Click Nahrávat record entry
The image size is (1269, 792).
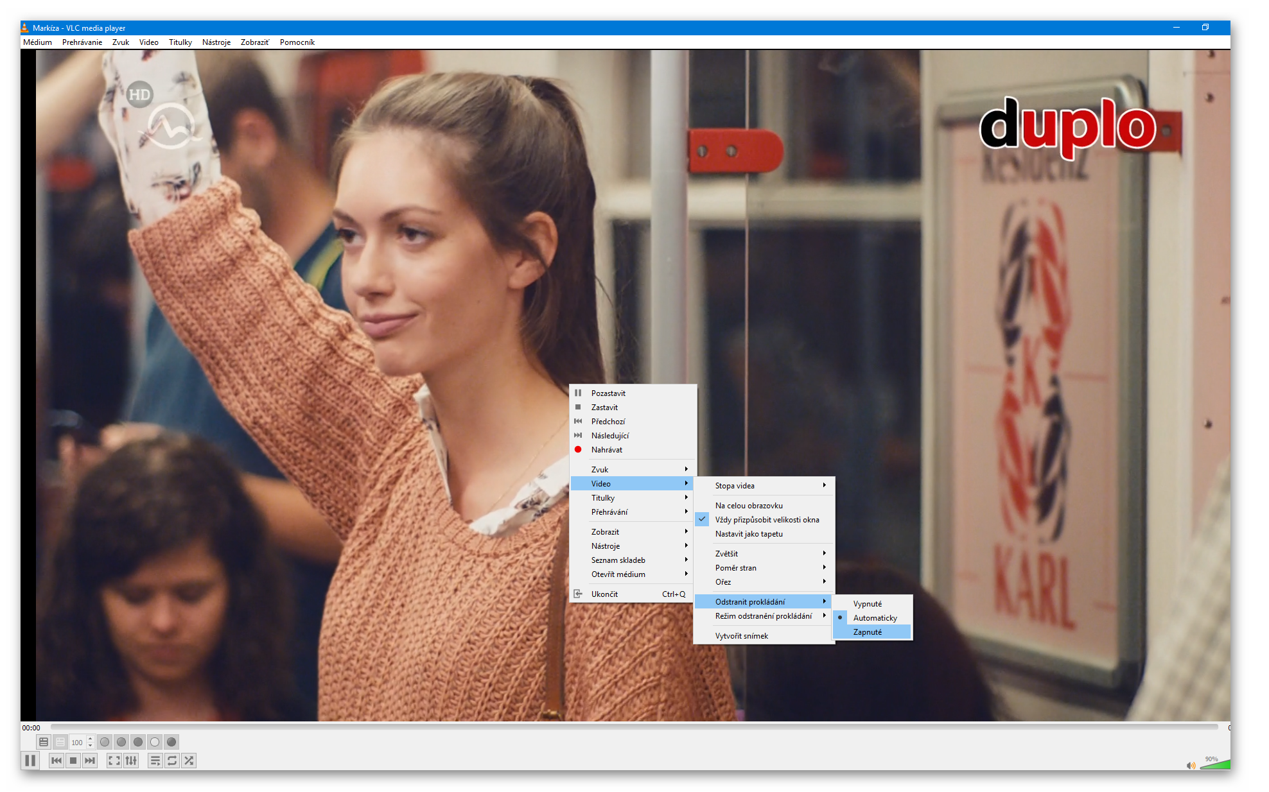coord(606,450)
